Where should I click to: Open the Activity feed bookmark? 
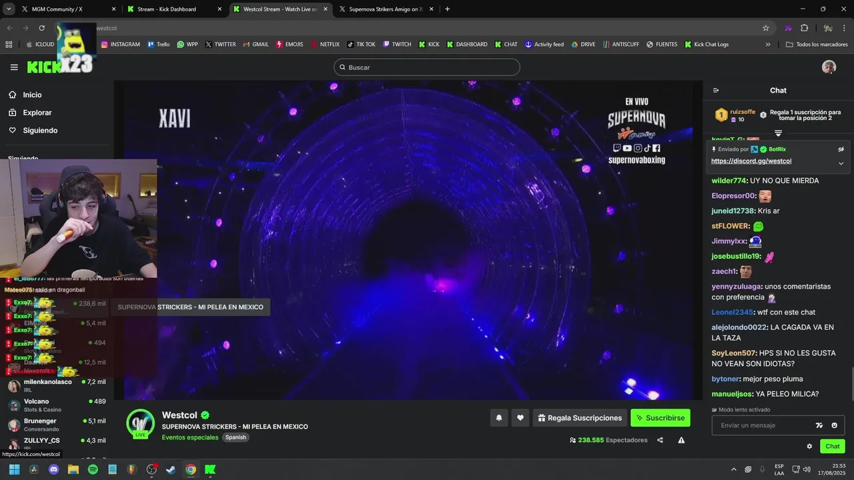[544, 45]
